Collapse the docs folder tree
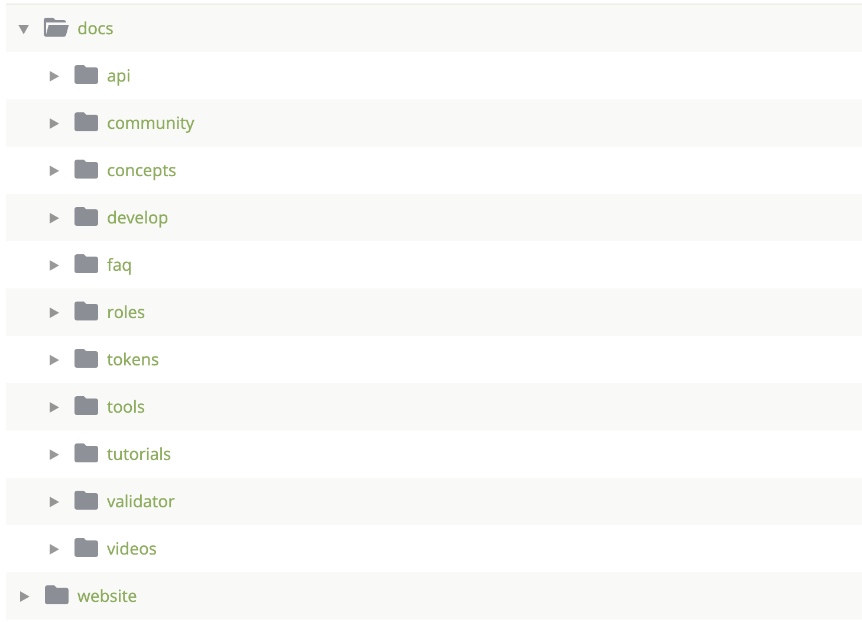862x622 pixels. click(24, 29)
